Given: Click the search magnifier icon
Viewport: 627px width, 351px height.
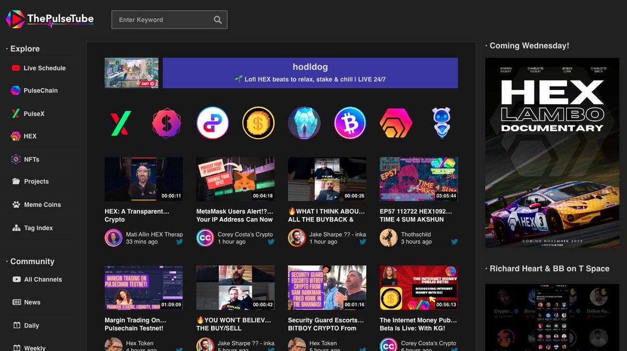Looking at the screenshot, I should (x=218, y=20).
